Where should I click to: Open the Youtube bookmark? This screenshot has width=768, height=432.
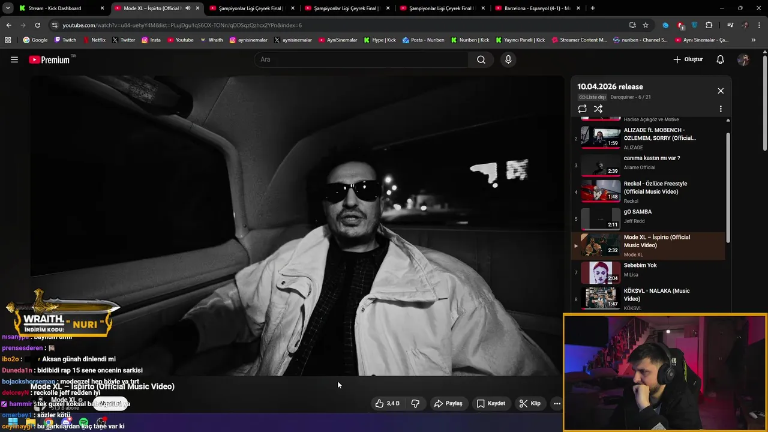[181, 40]
